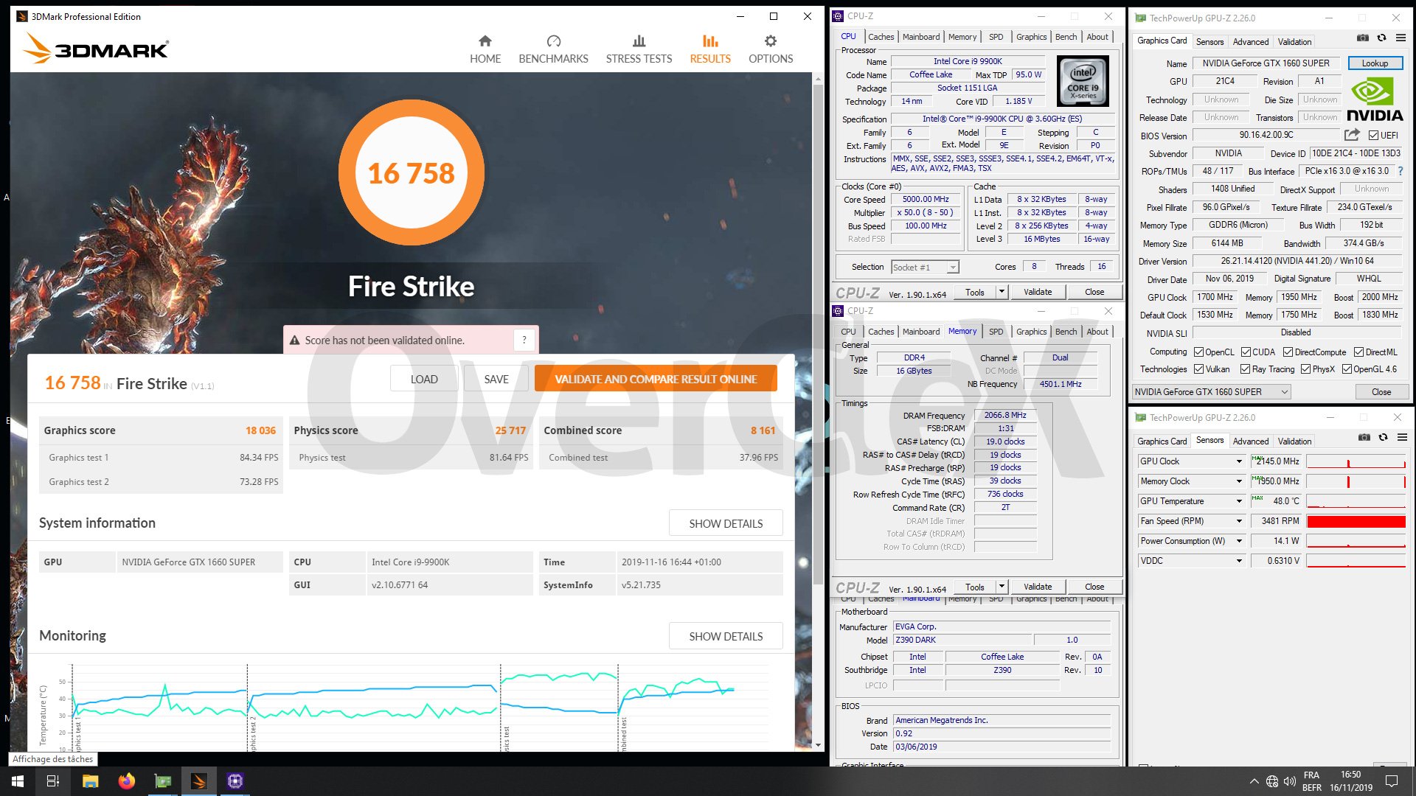
Task: Toggle the PhysX checkbox
Action: (1305, 369)
